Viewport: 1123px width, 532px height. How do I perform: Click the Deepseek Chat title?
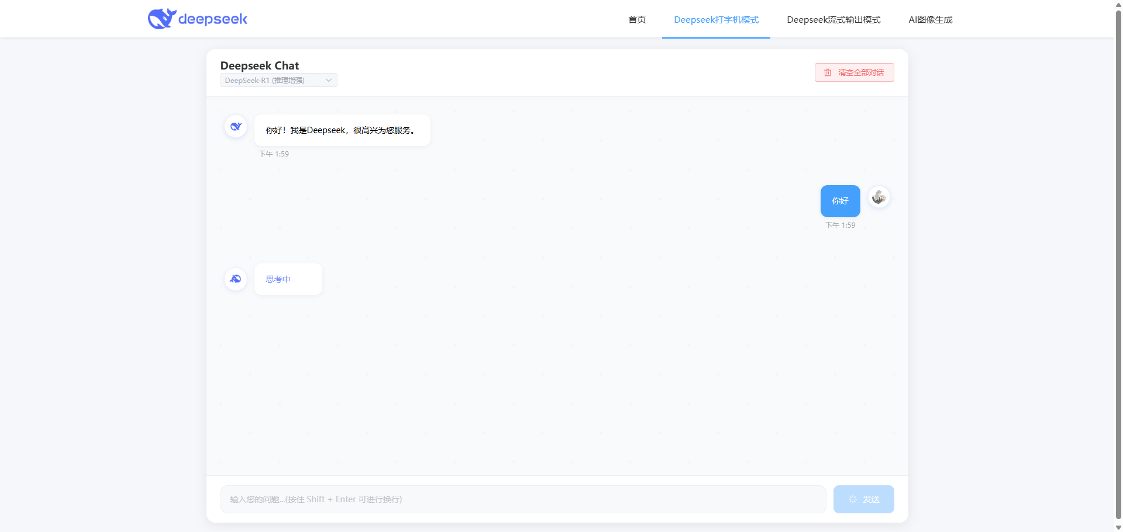coord(260,65)
